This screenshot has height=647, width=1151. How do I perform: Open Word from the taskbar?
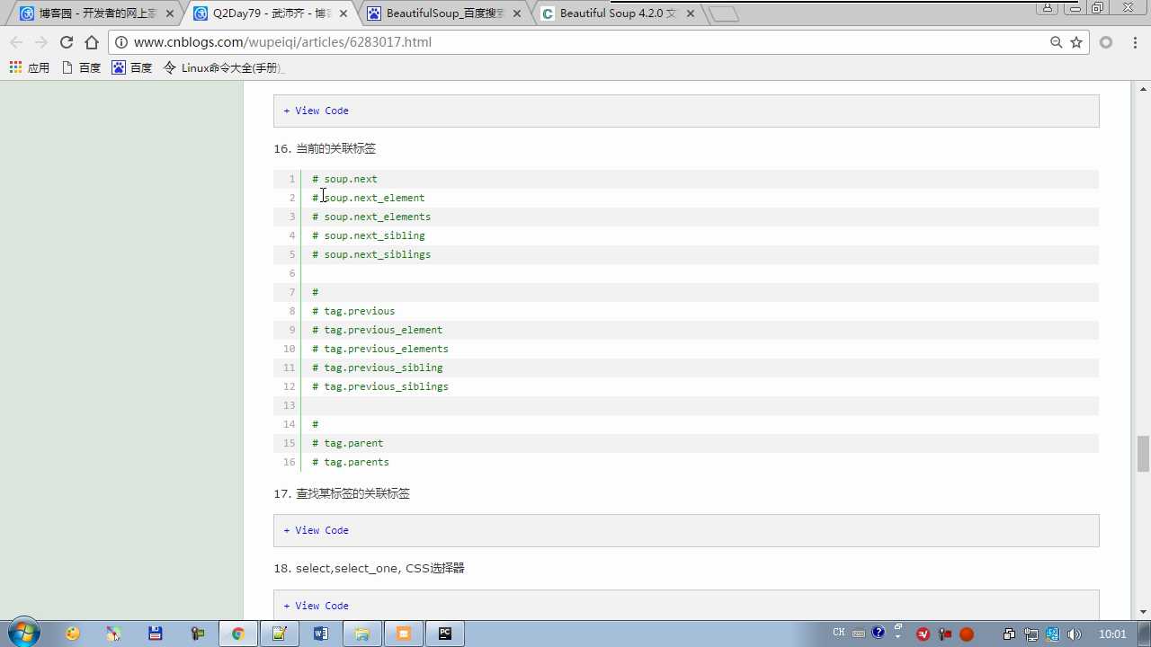320,634
